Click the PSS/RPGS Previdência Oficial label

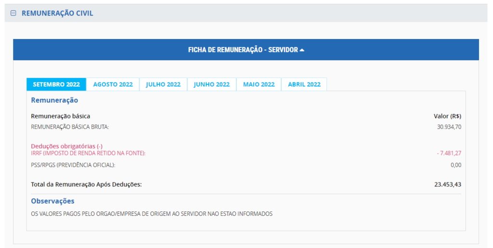point(73,165)
